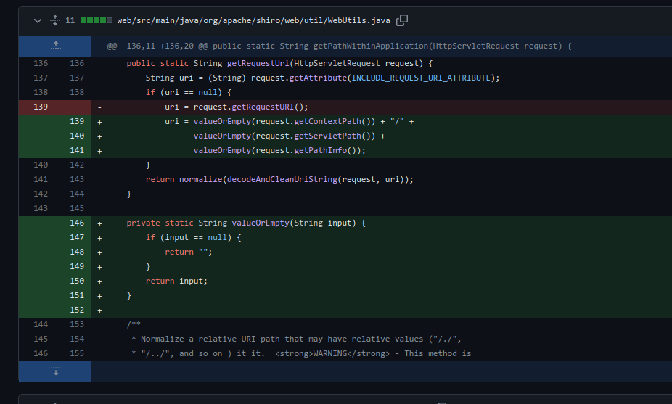Click getContextPath in added line
The image size is (672, 404).
pos(327,121)
